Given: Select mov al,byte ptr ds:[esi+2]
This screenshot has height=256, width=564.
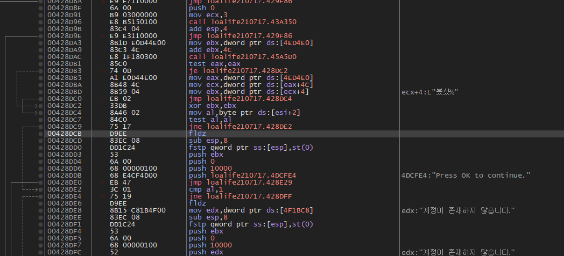Looking at the screenshot, I should [x=244, y=113].
